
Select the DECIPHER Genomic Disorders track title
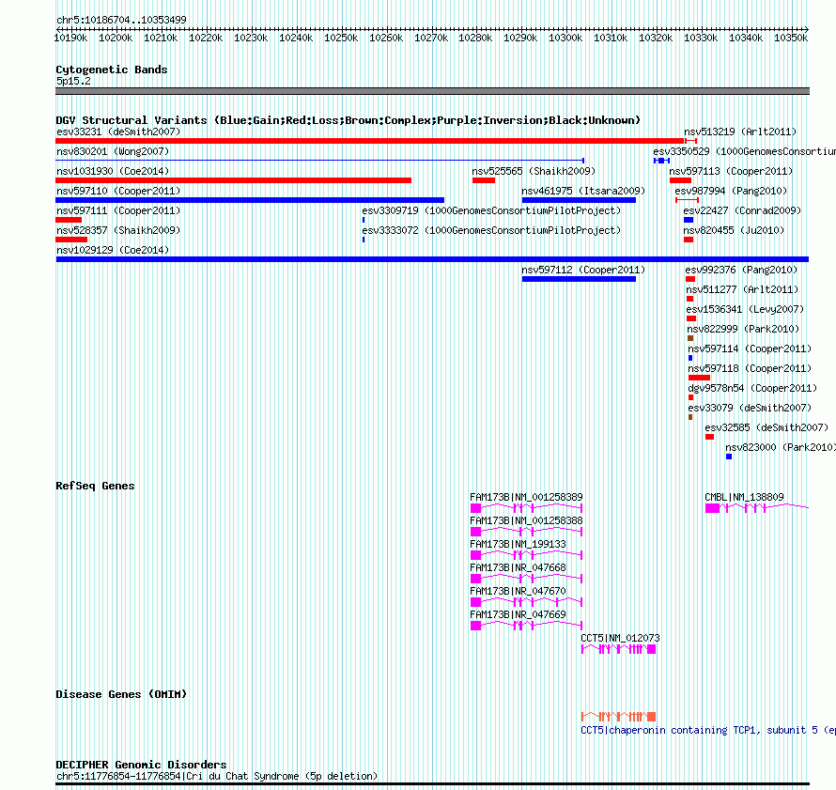141,765
